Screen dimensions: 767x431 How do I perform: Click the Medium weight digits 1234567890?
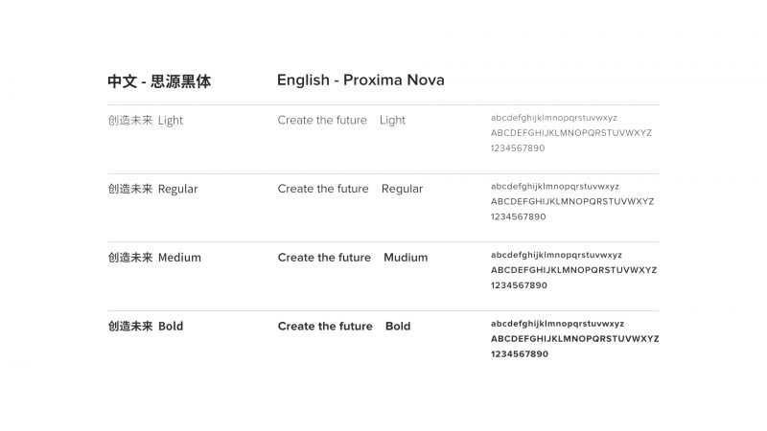click(519, 285)
